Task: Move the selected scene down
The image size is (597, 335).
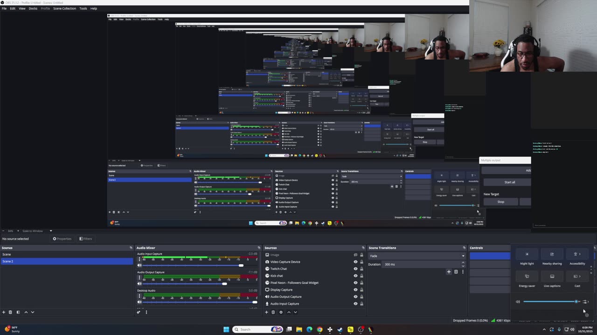Action: point(33,312)
